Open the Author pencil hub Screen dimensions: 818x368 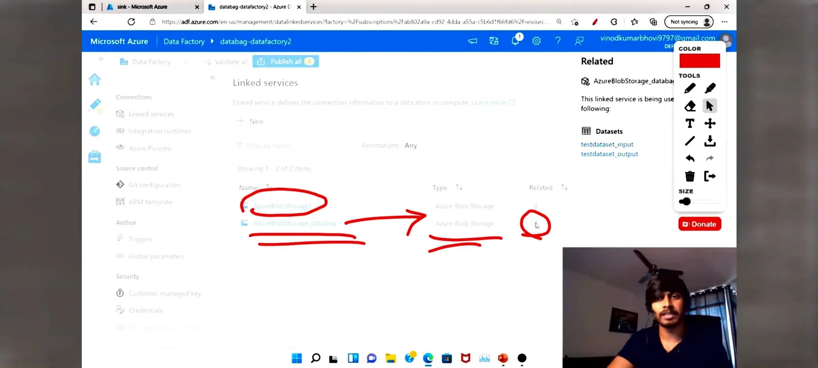click(95, 105)
